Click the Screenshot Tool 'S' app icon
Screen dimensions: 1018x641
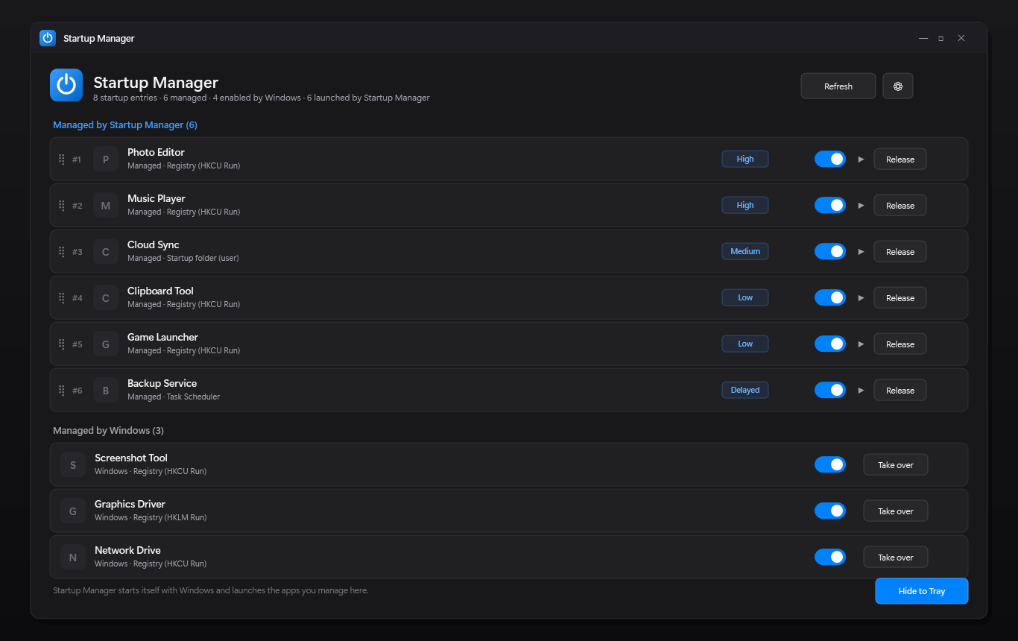pyautogui.click(x=73, y=465)
